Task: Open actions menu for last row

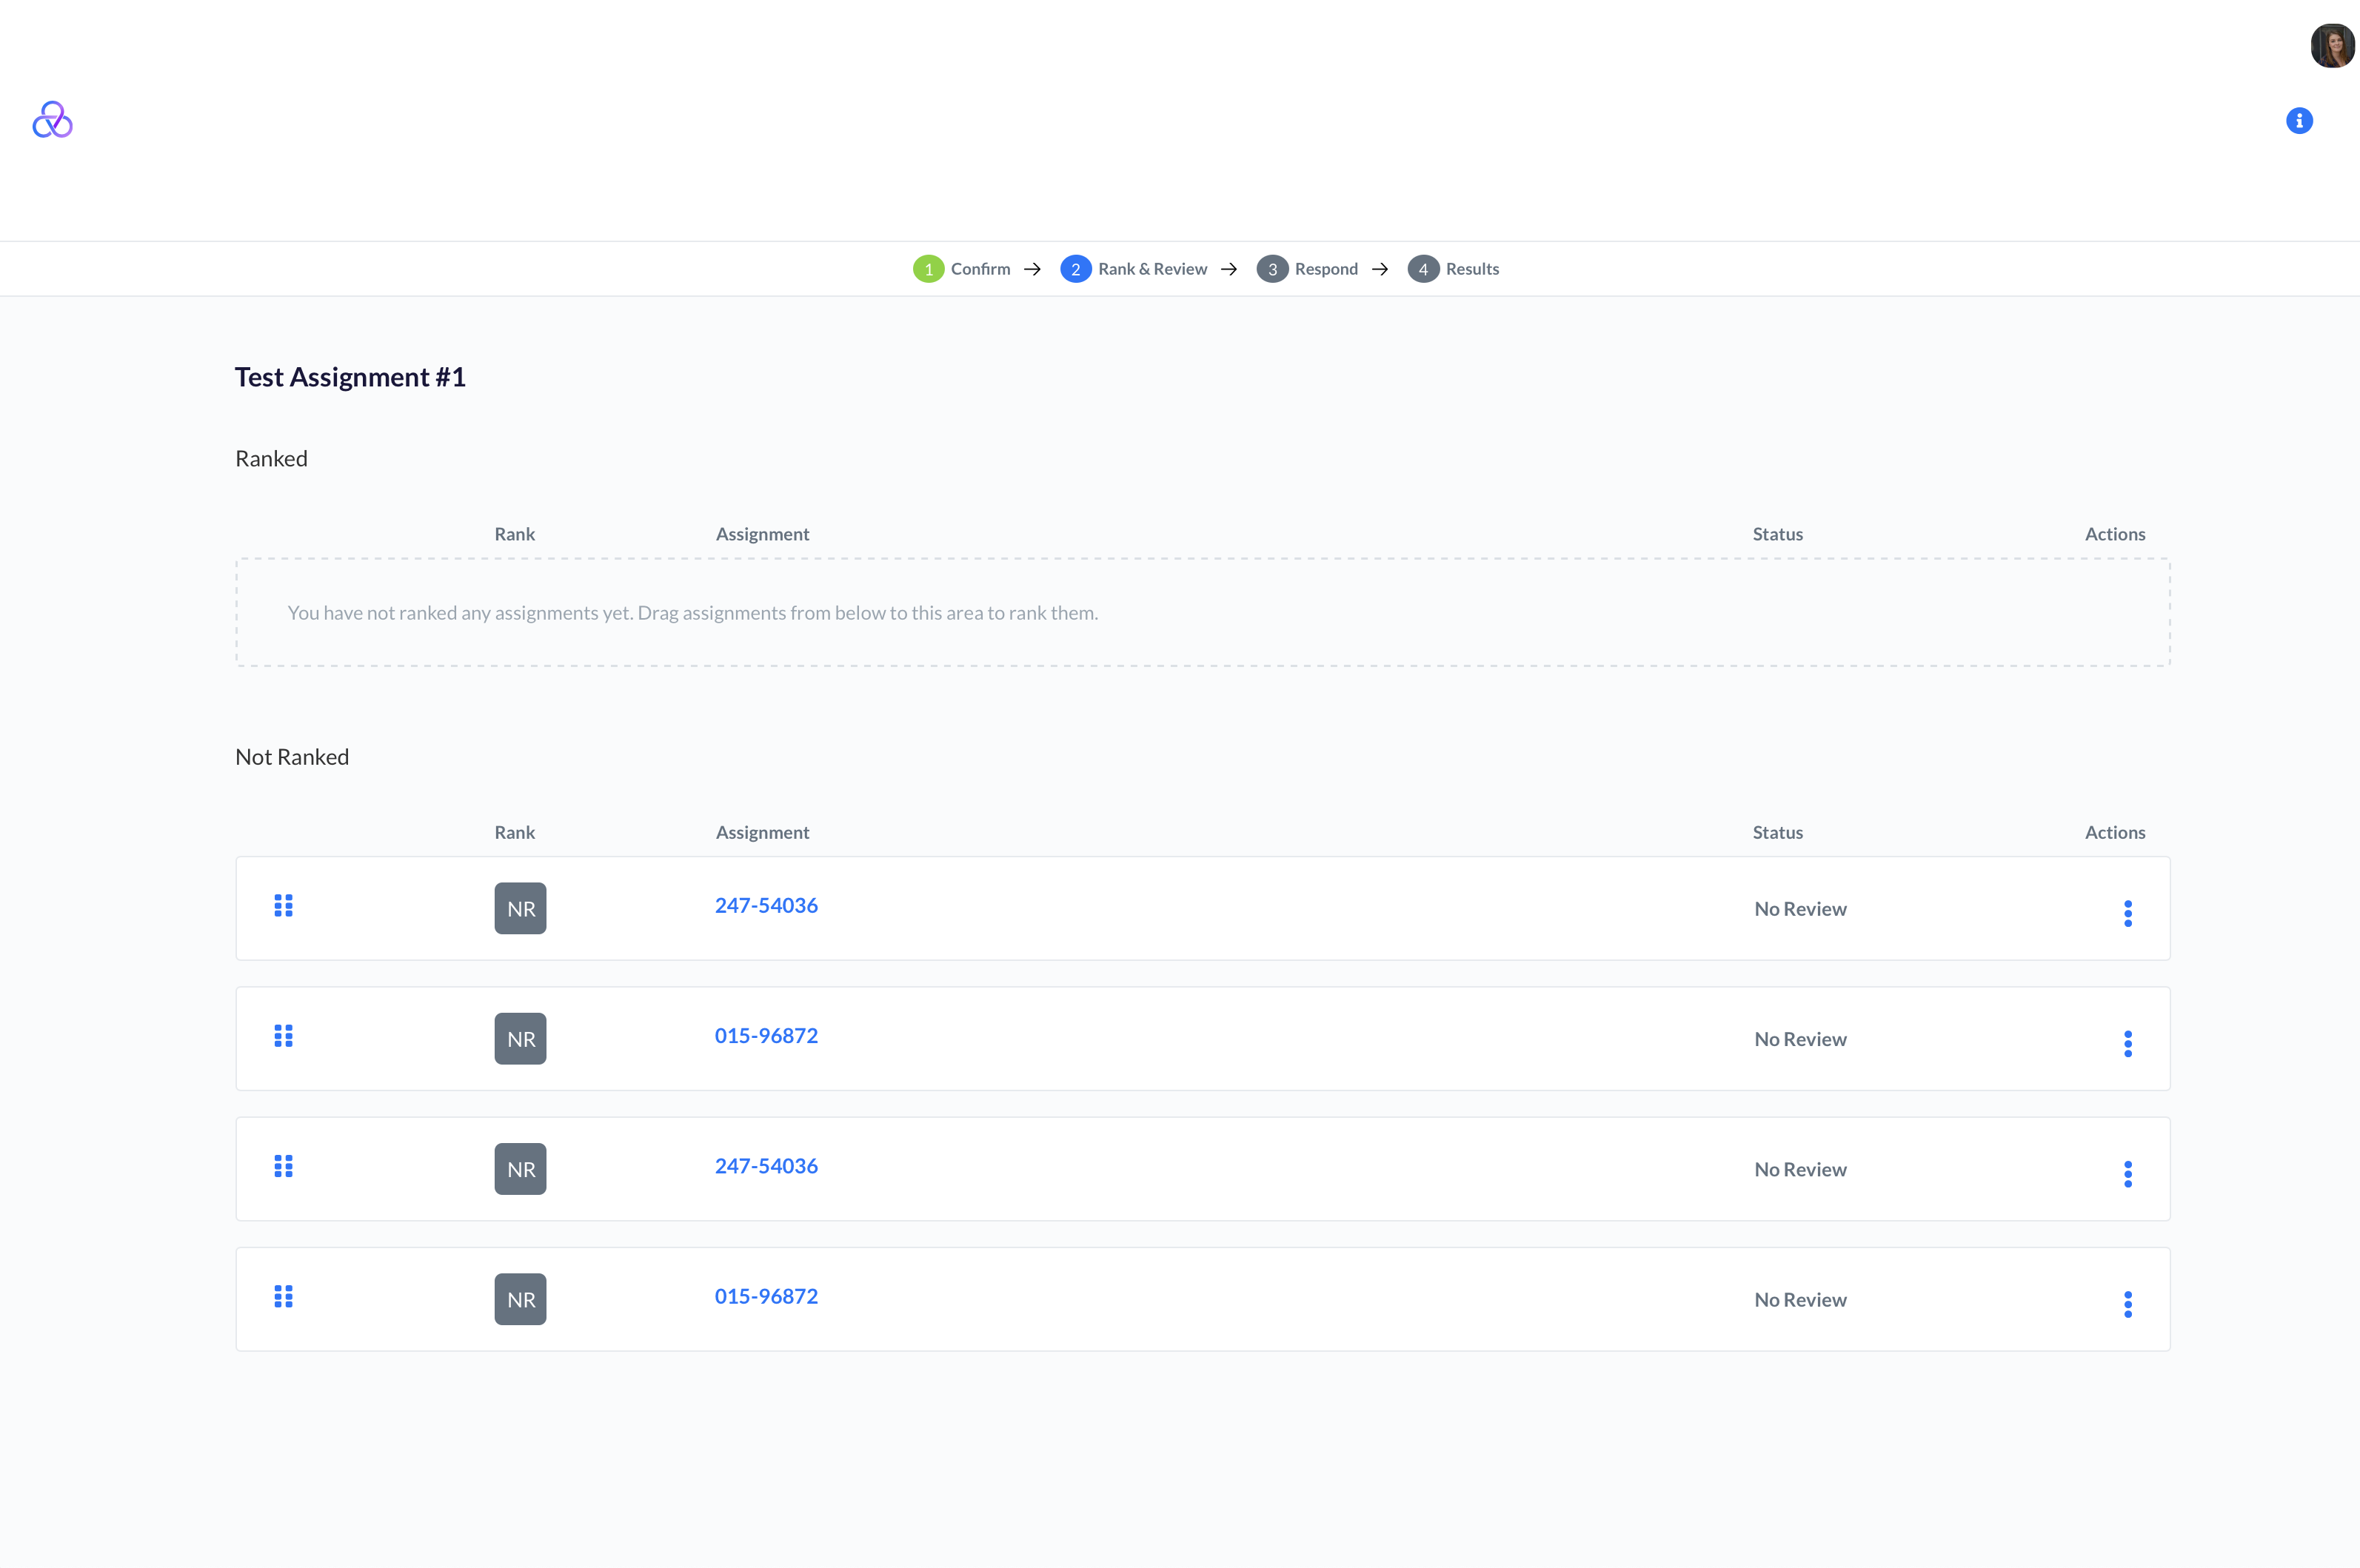Action: point(2127,1304)
